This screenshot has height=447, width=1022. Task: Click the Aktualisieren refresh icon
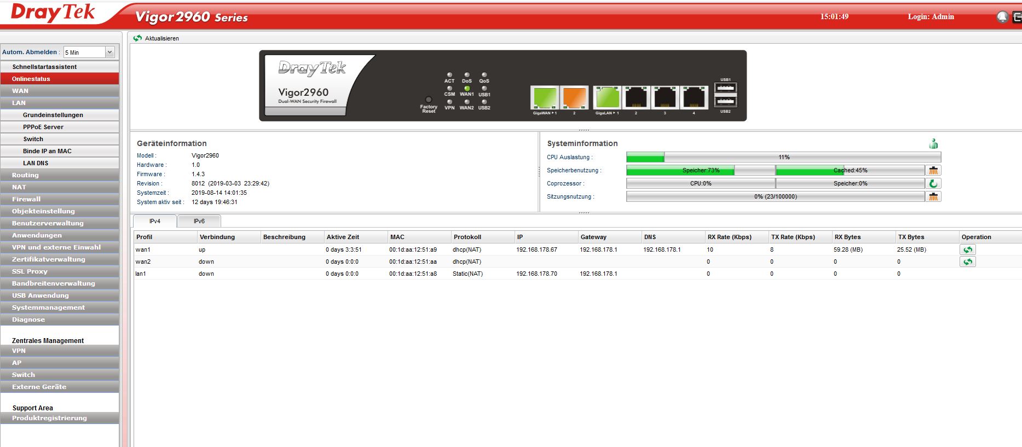(137, 38)
